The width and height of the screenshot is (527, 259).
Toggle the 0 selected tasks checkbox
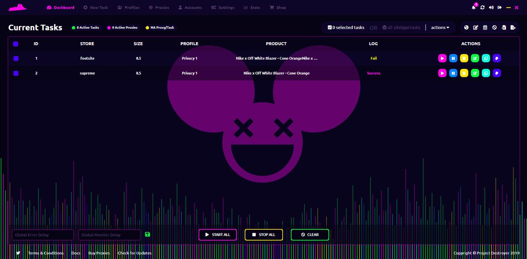330,27
